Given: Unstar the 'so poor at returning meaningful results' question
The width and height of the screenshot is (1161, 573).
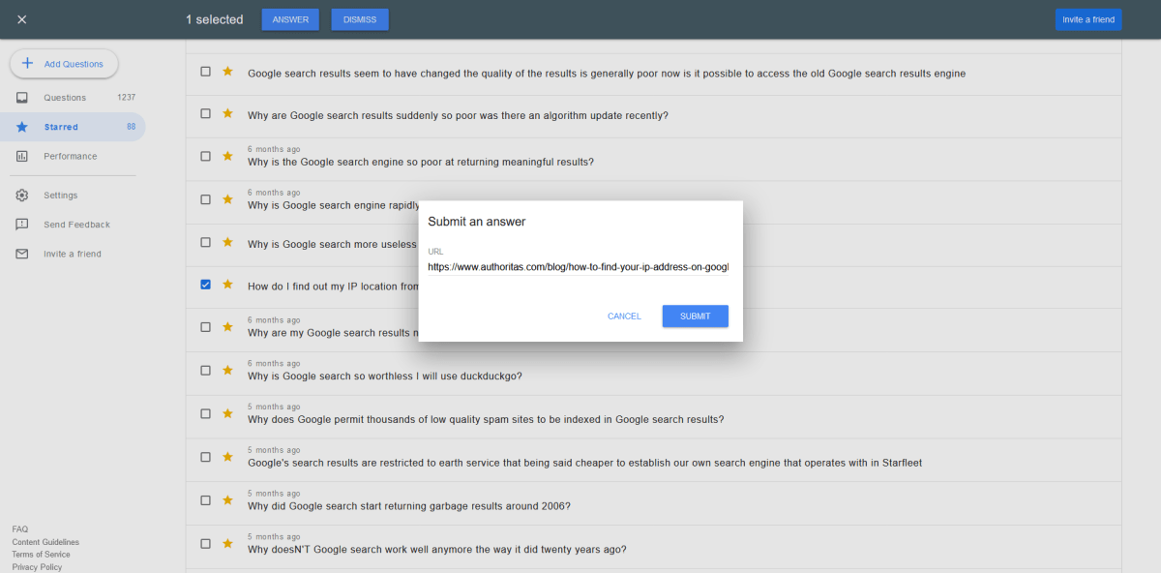Looking at the screenshot, I should [x=227, y=156].
